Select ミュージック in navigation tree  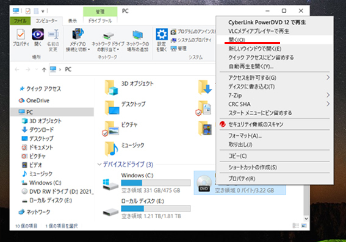(x=37, y=174)
